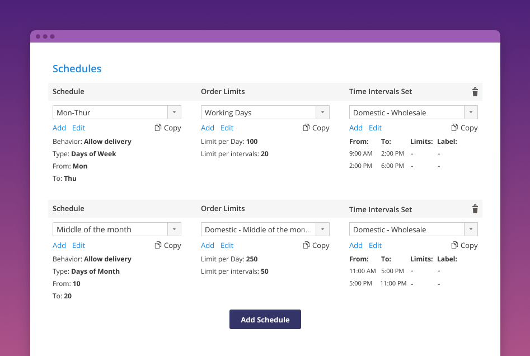Copy the Middle of the month schedule
The image size is (530, 356).
[168, 245]
